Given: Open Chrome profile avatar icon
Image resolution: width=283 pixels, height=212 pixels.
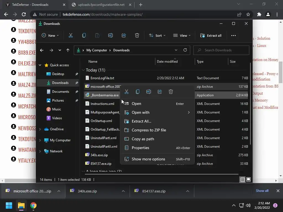Looking at the screenshot, I should tap(268, 14).
